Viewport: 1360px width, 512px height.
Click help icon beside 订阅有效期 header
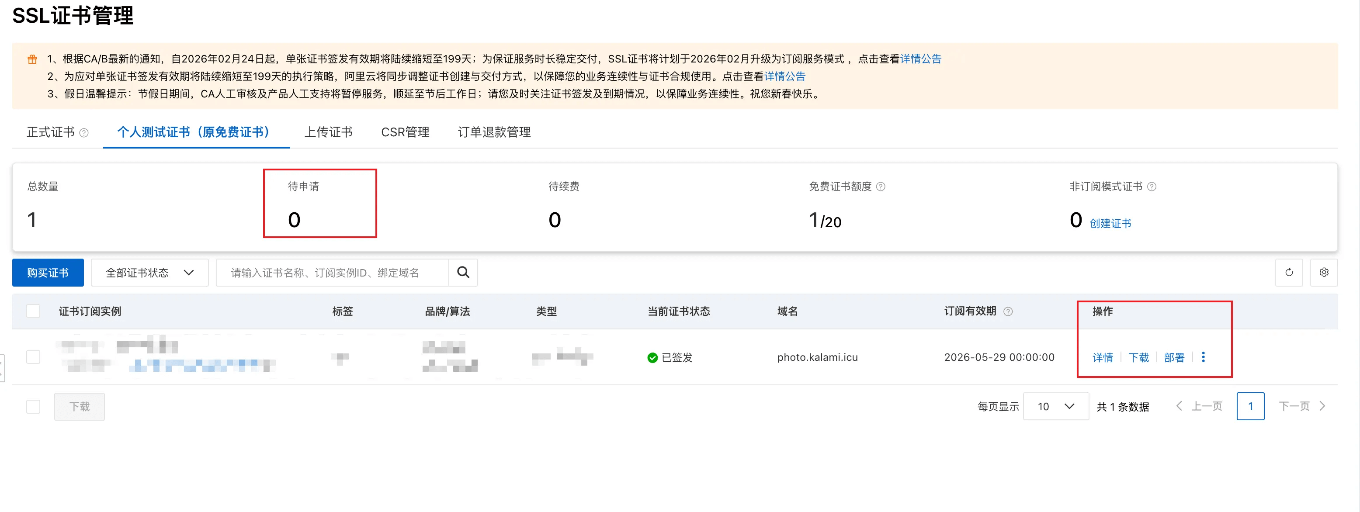coord(1008,311)
